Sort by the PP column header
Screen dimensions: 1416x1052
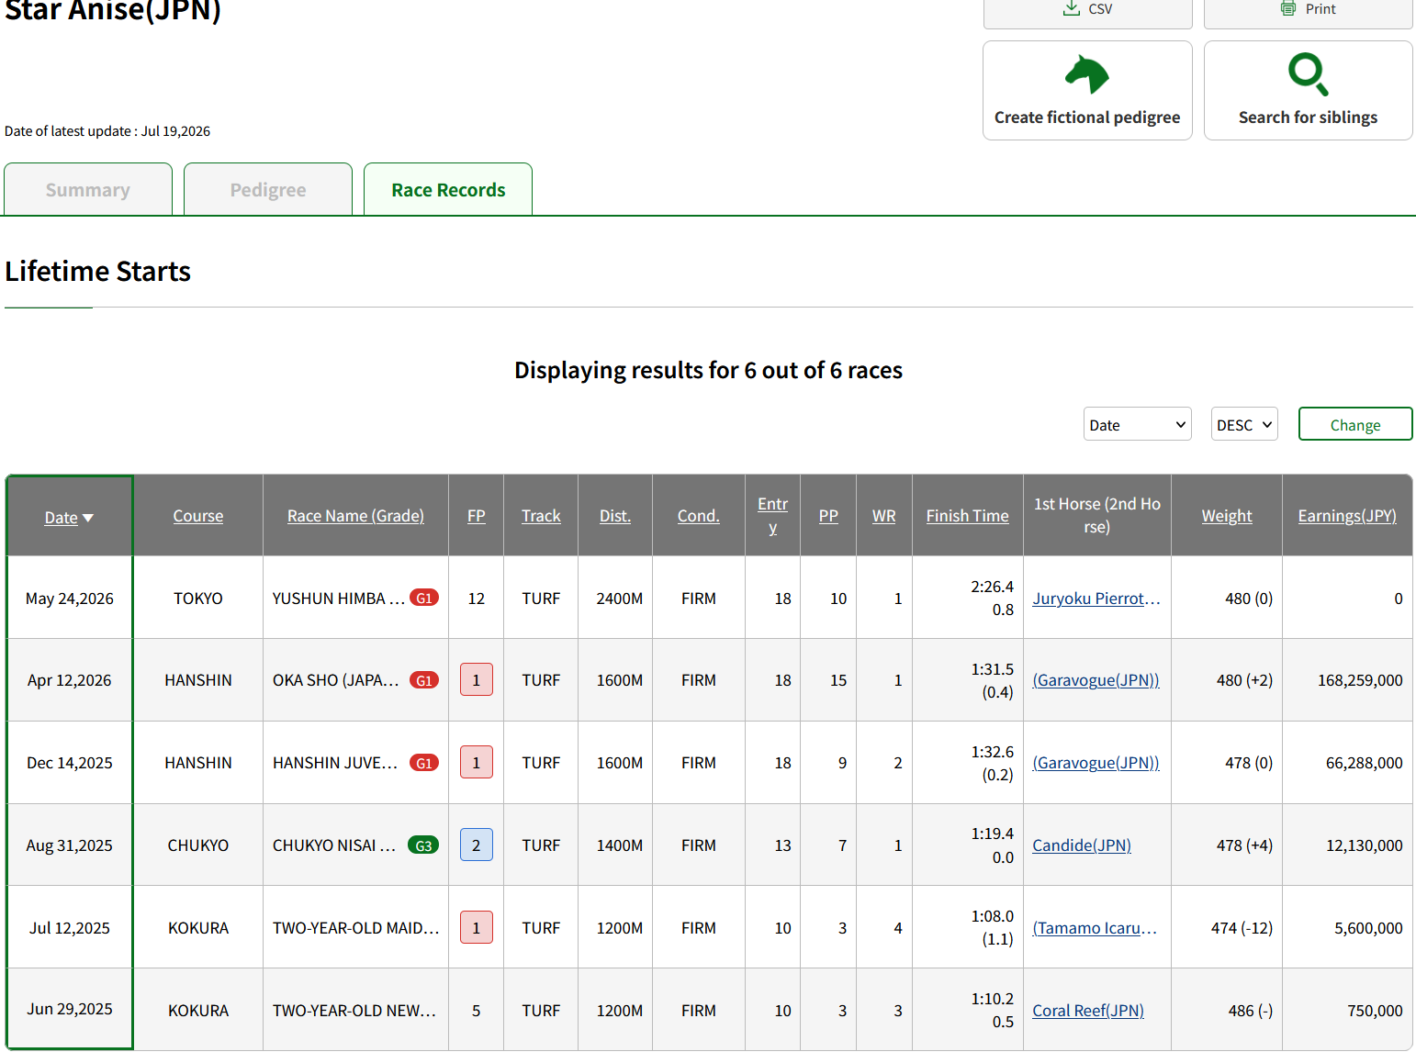pyautogui.click(x=828, y=515)
